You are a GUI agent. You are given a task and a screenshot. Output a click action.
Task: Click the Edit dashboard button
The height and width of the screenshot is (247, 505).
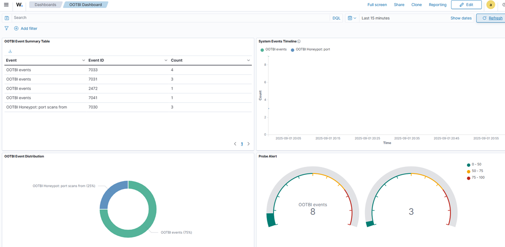pos(466,5)
